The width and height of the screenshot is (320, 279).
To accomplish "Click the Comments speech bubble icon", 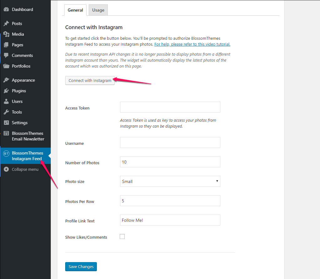I will 6,55.
